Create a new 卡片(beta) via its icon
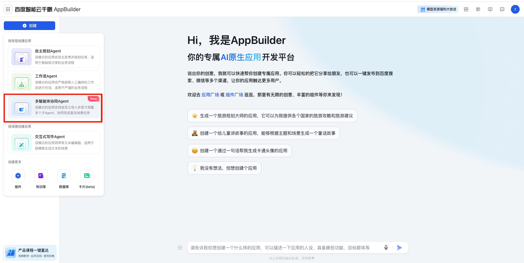 tap(87, 176)
